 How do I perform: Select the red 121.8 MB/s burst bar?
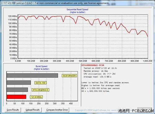pos(16,97)
